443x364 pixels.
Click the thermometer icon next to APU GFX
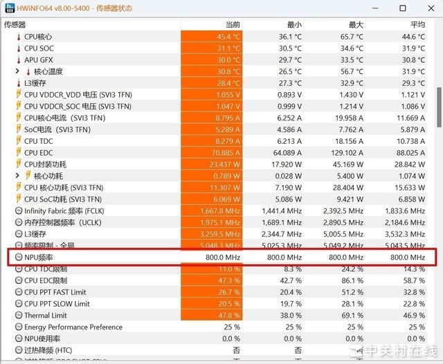(x=18, y=60)
